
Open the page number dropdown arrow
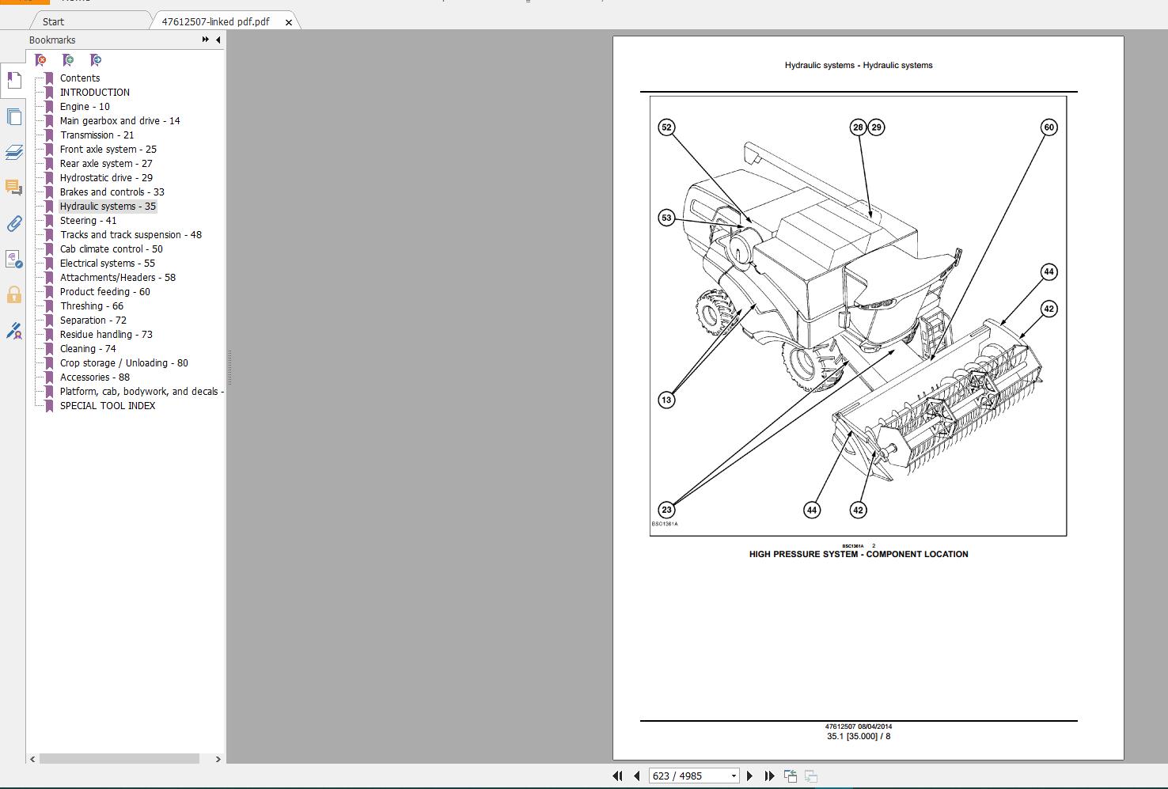734,776
